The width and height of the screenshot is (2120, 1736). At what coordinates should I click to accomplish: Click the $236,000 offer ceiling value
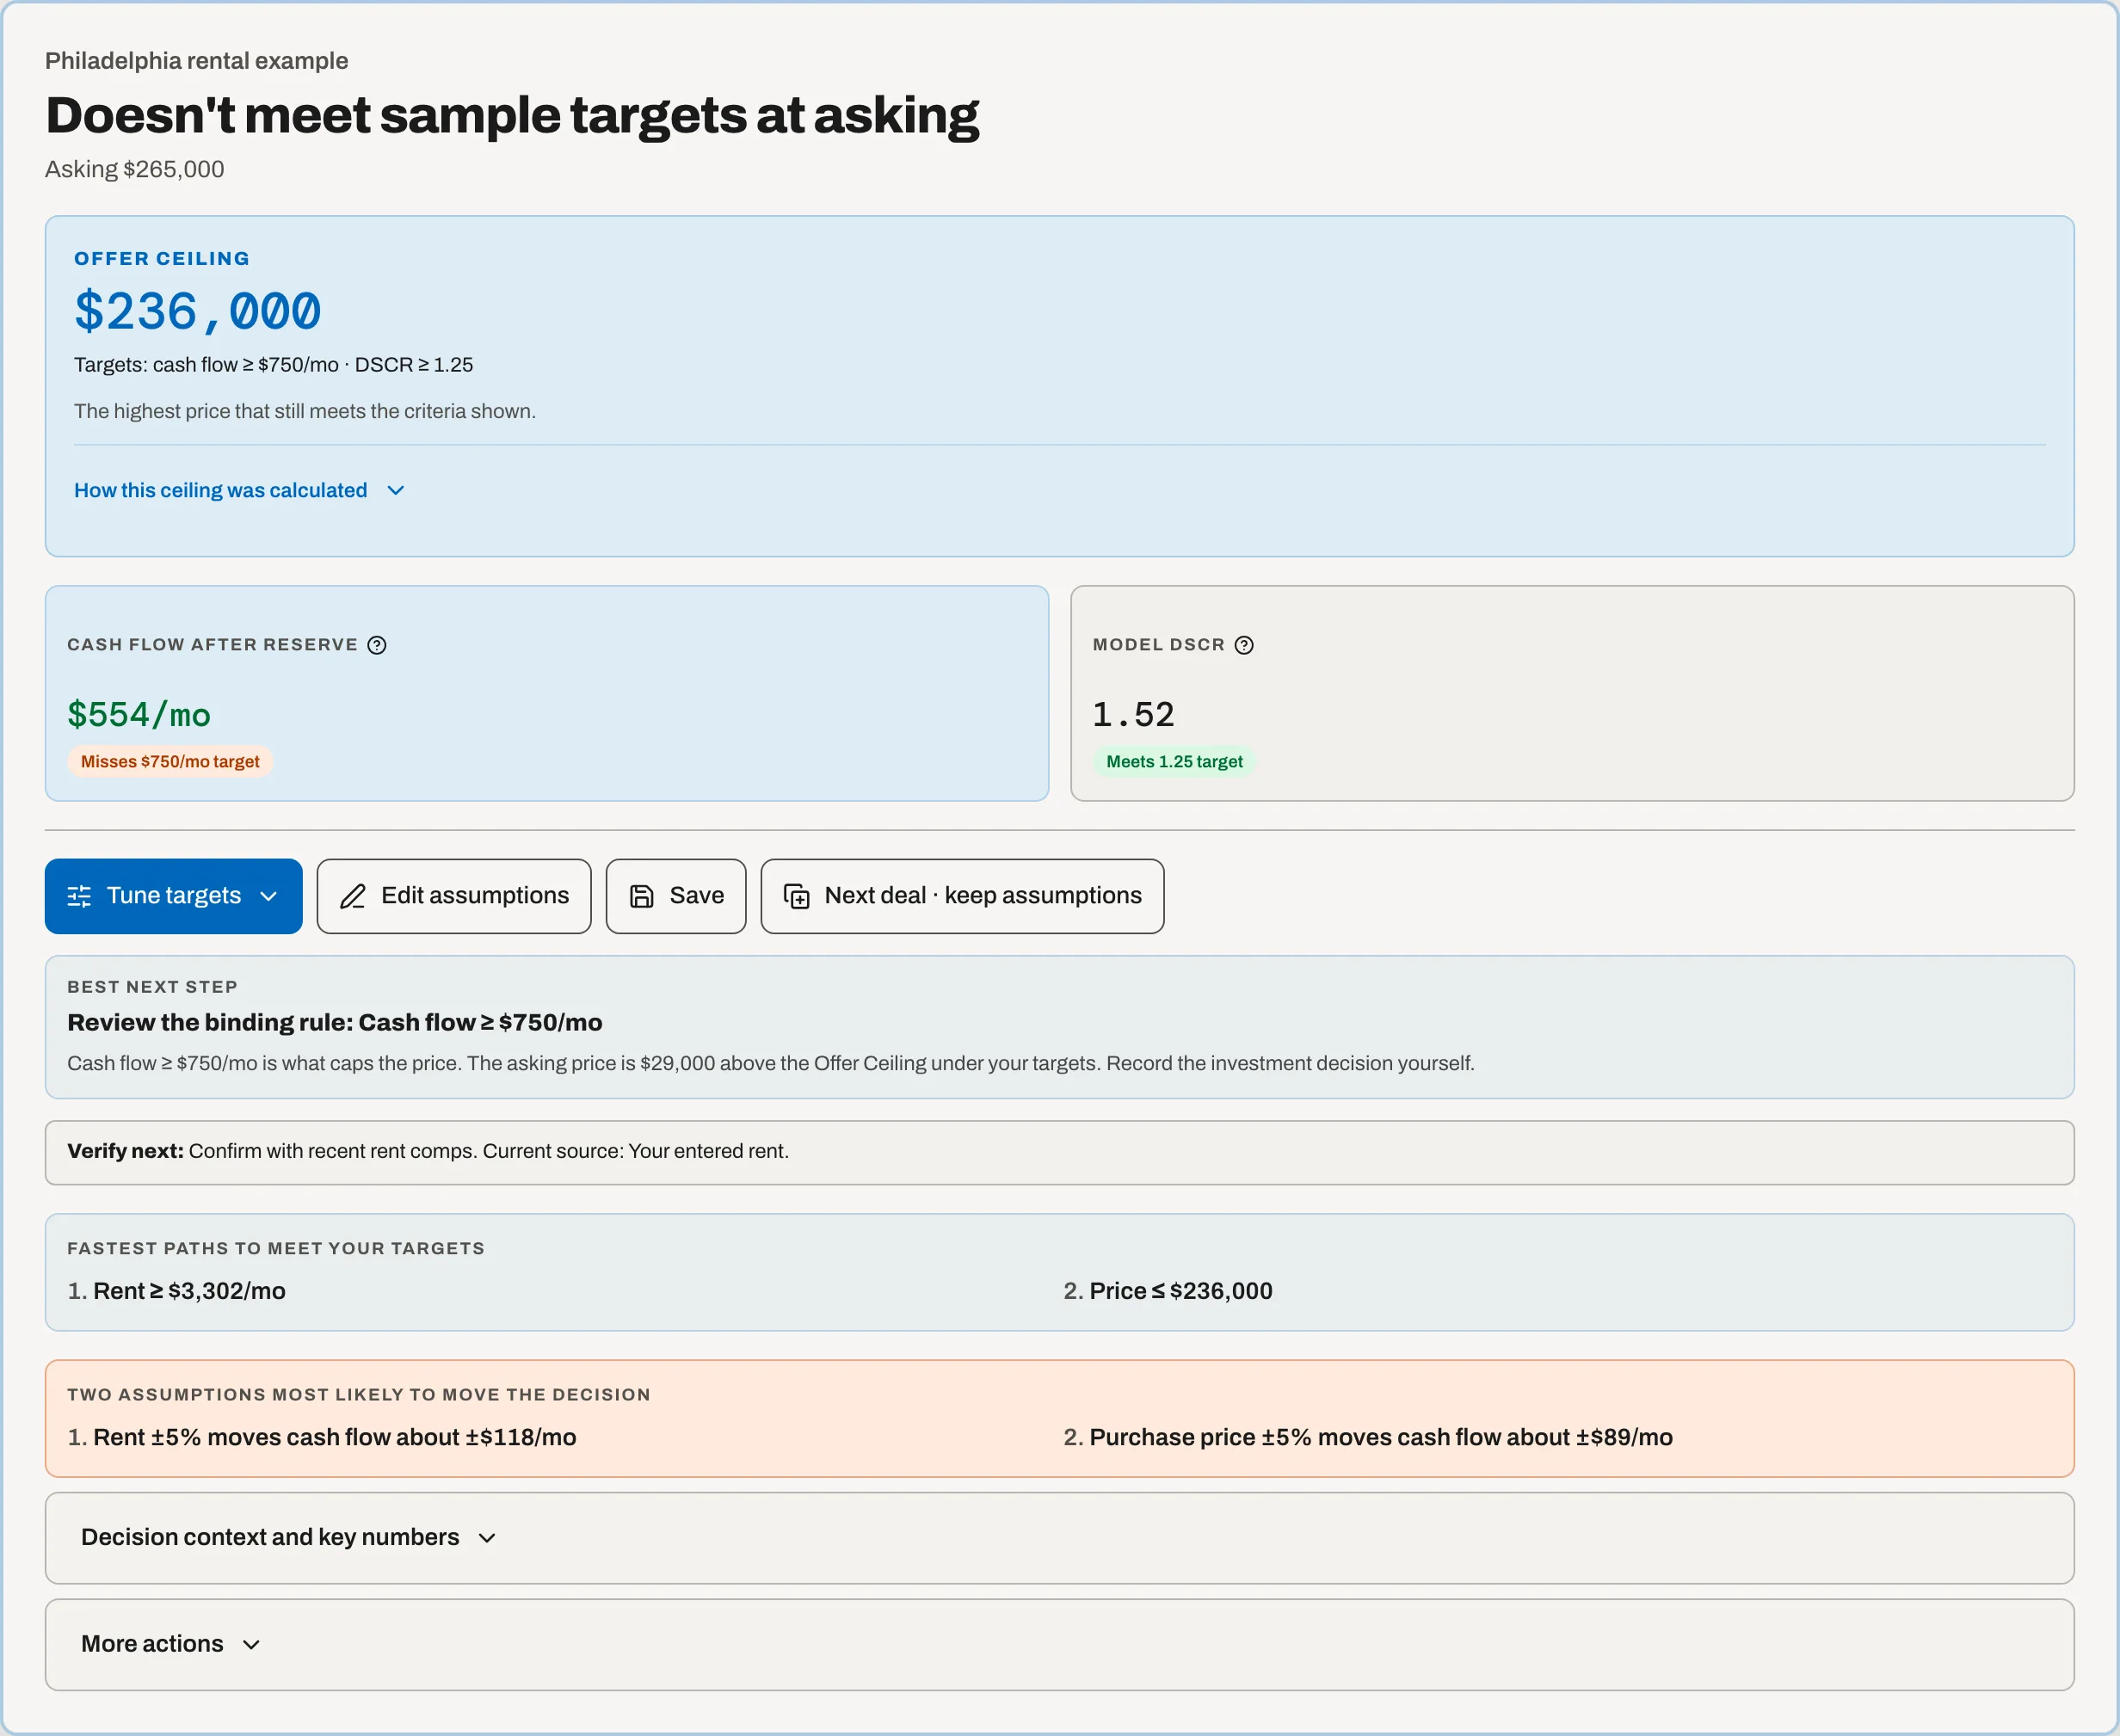click(x=198, y=311)
